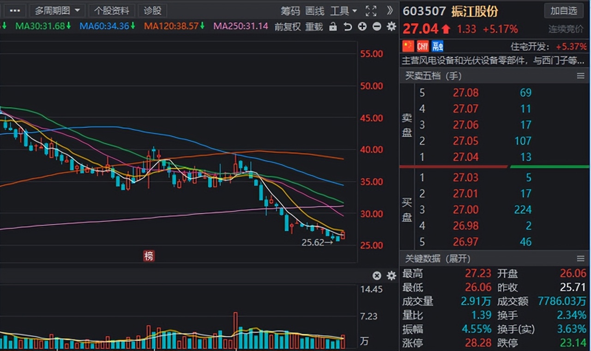Toggle the chart lock icon
The image size is (591, 351).
tap(333, 27)
